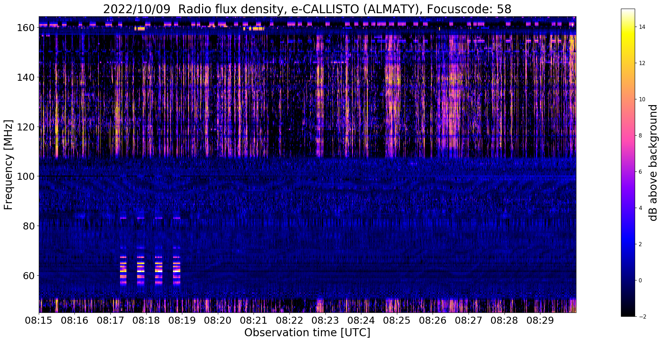Click the colorbar tick label 8
This screenshot has width=663, height=342.
641,136
